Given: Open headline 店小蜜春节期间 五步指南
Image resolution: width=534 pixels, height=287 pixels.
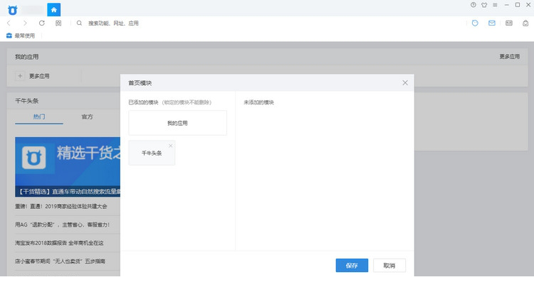Looking at the screenshot, I should click(x=60, y=261).
